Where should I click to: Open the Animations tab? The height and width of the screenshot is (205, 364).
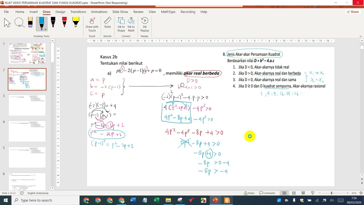point(99,12)
